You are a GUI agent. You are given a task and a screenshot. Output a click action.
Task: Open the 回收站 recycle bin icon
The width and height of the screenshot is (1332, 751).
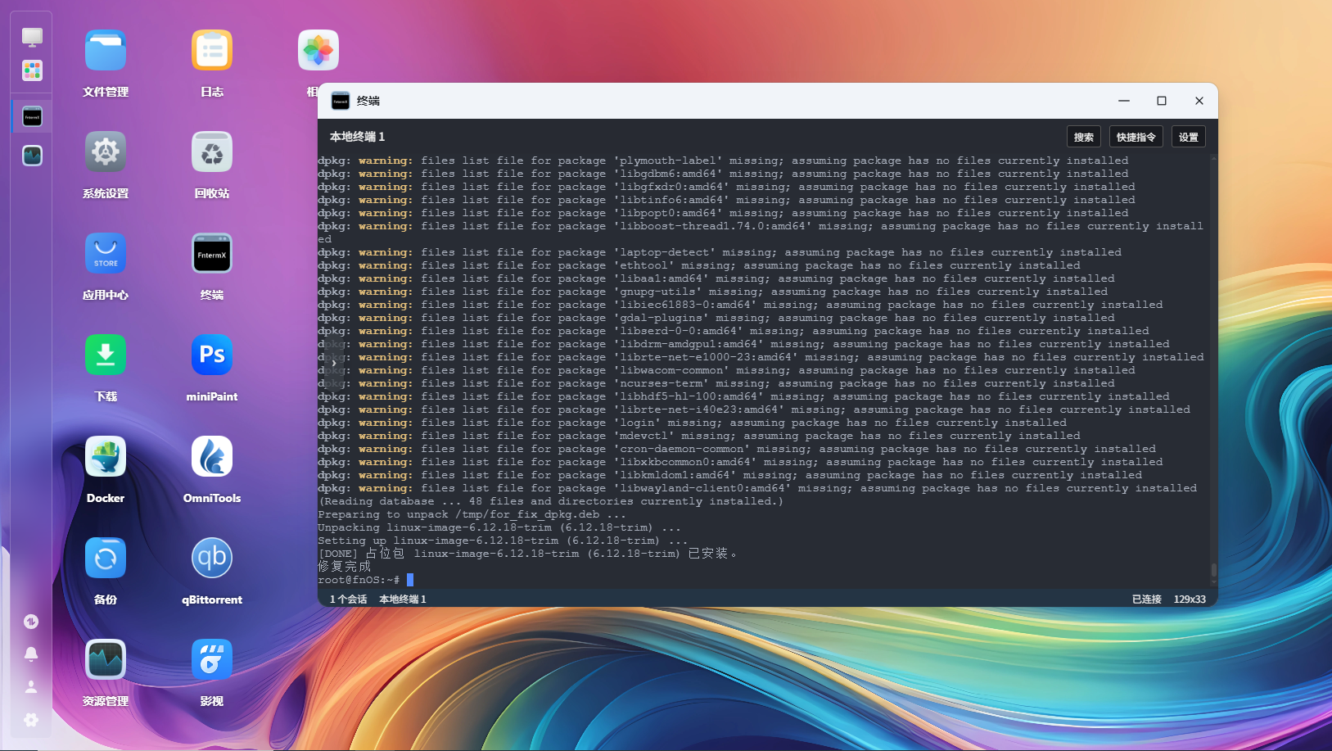[x=212, y=152]
